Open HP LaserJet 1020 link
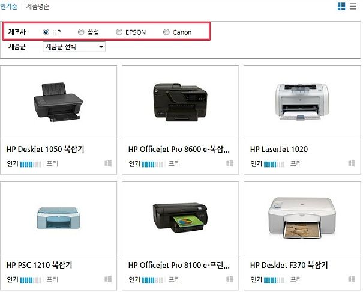The height and width of the screenshot is (292, 363). point(279,149)
